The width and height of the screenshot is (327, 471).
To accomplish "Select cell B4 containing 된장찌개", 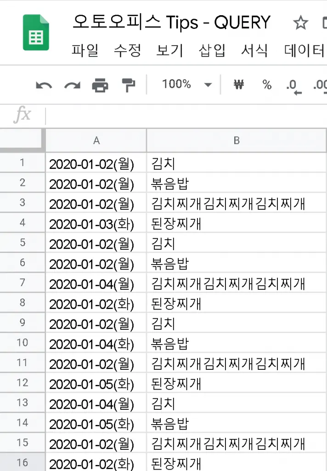I will 237,223.
